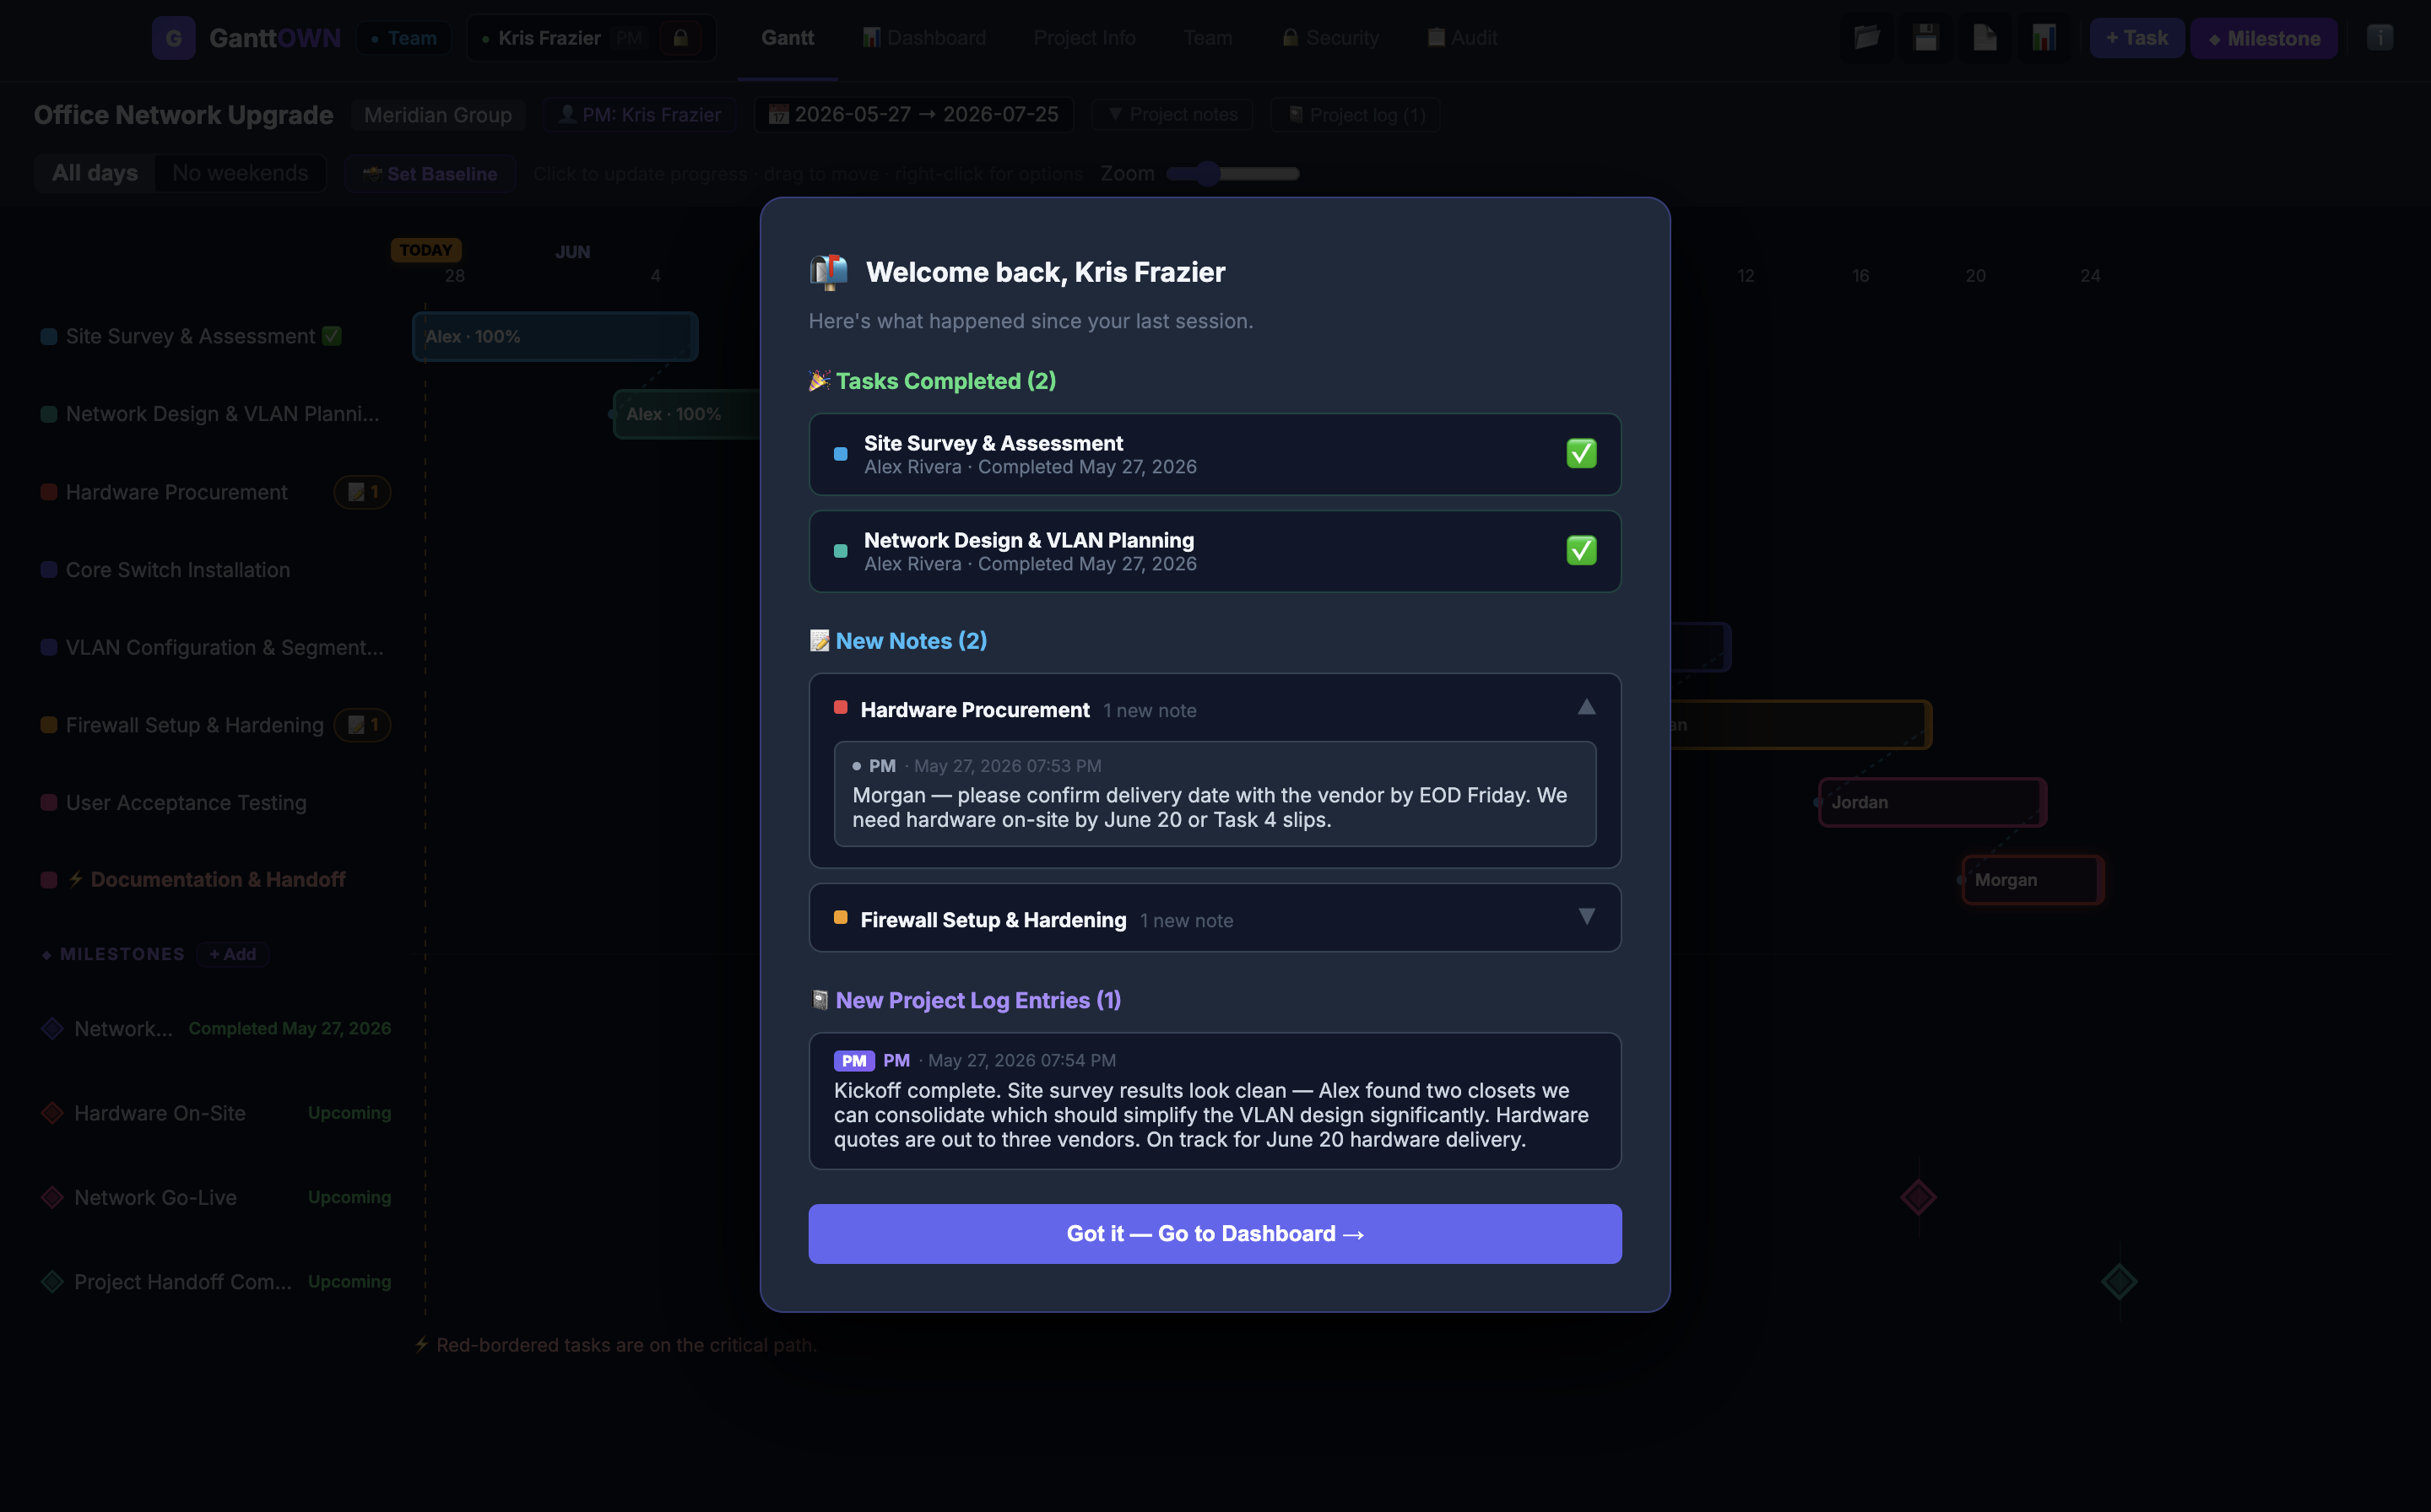
Task: Click the green check on Site Survey dialog card
Action: pos(1582,454)
